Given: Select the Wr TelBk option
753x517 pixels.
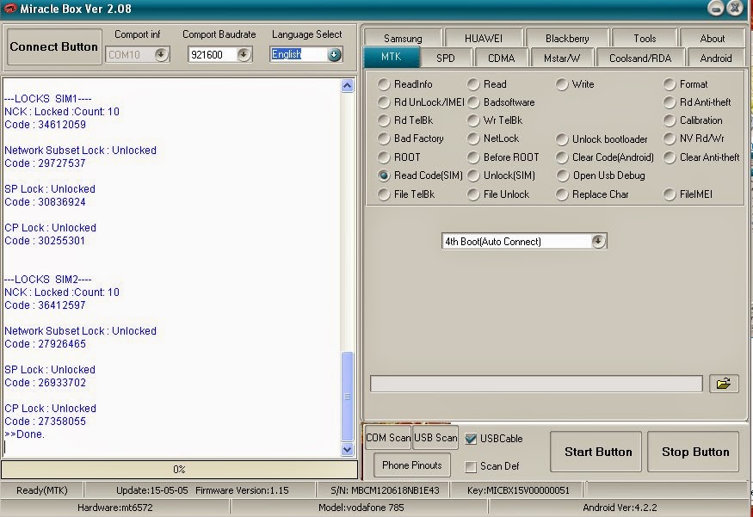Looking at the screenshot, I should tap(473, 120).
